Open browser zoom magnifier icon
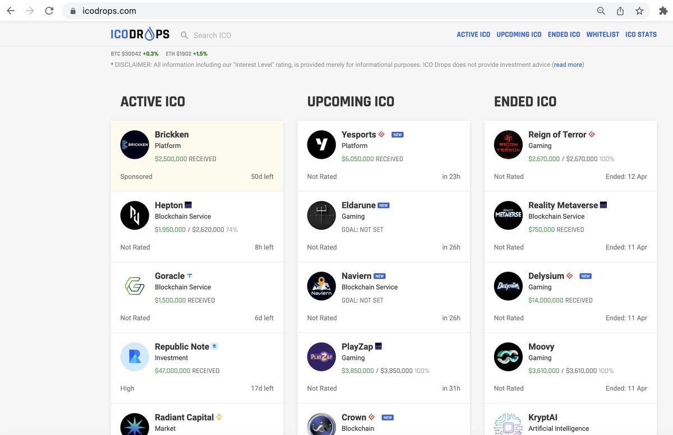 coord(601,11)
